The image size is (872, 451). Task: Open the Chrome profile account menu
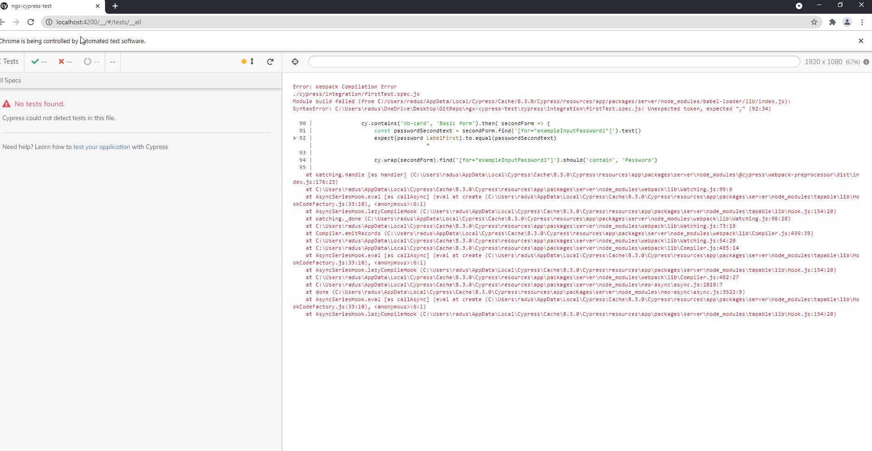(x=847, y=22)
